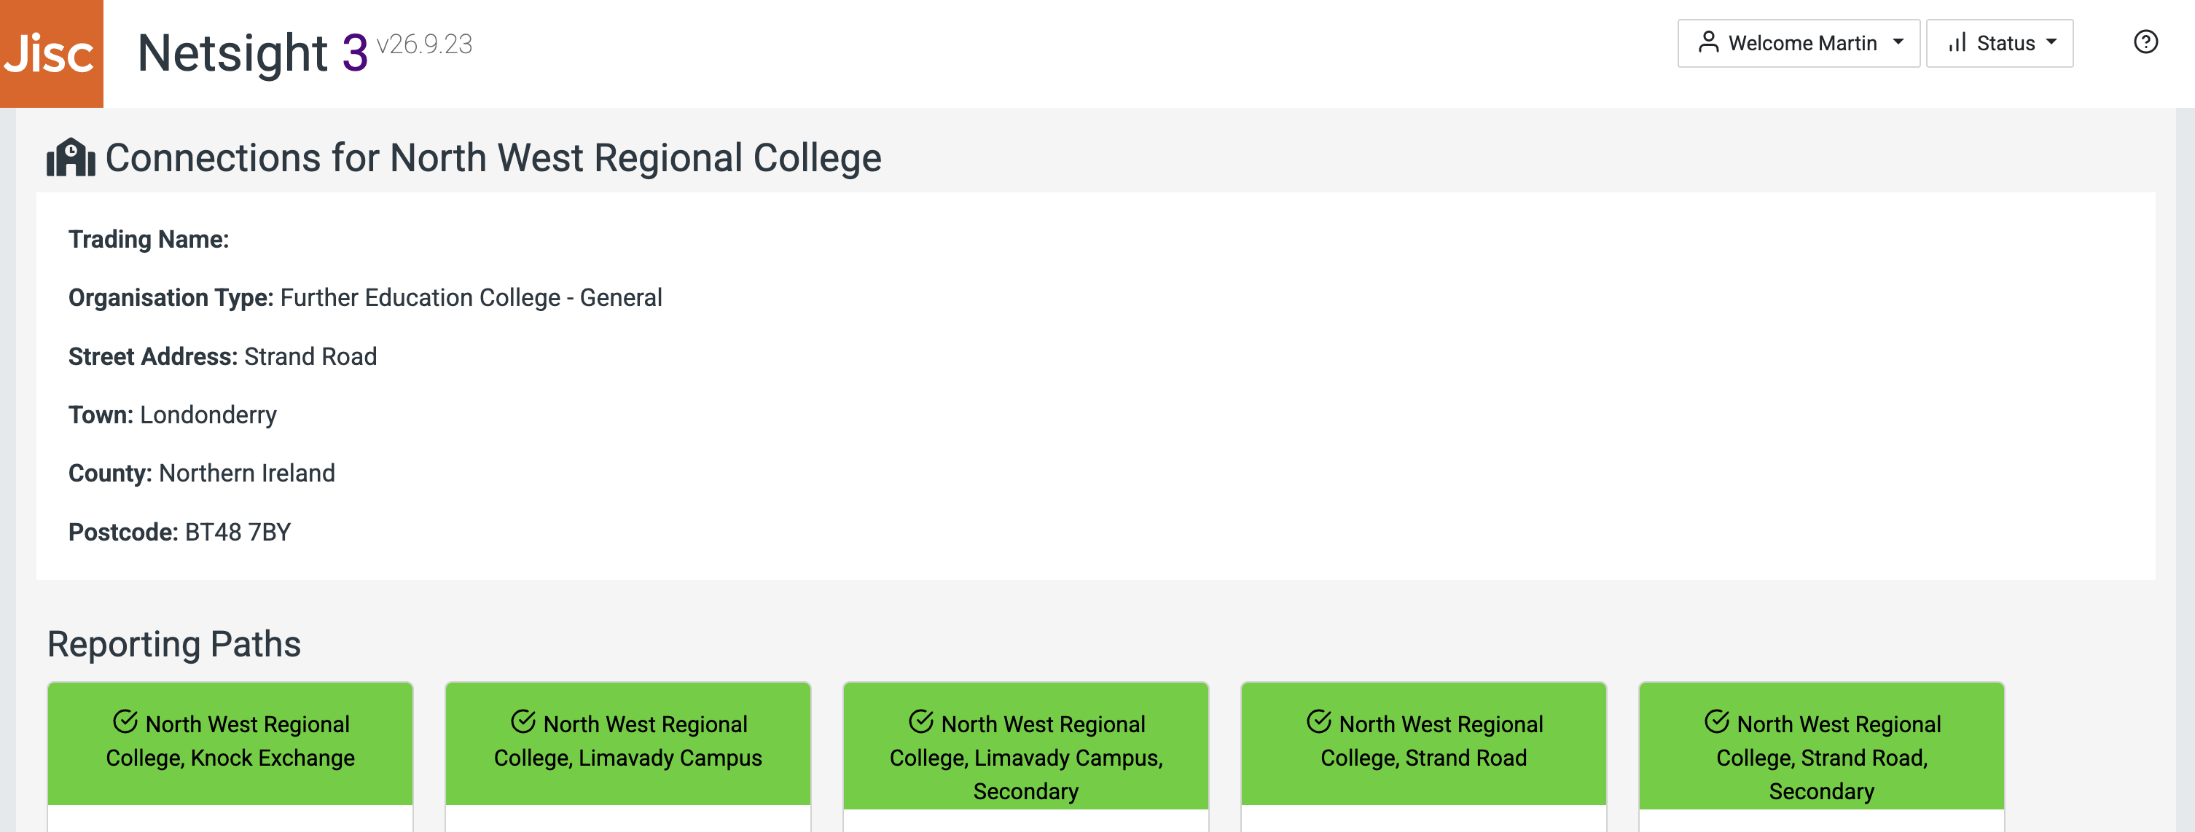Click check icon on Limavady Campus card
Viewport: 2195px width, 832px height.
(523, 722)
